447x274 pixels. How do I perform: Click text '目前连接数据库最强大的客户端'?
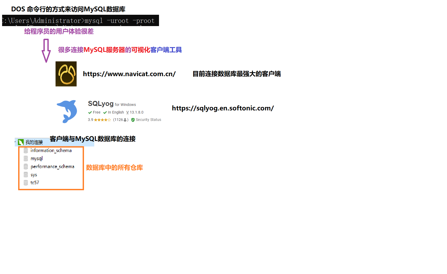click(237, 74)
